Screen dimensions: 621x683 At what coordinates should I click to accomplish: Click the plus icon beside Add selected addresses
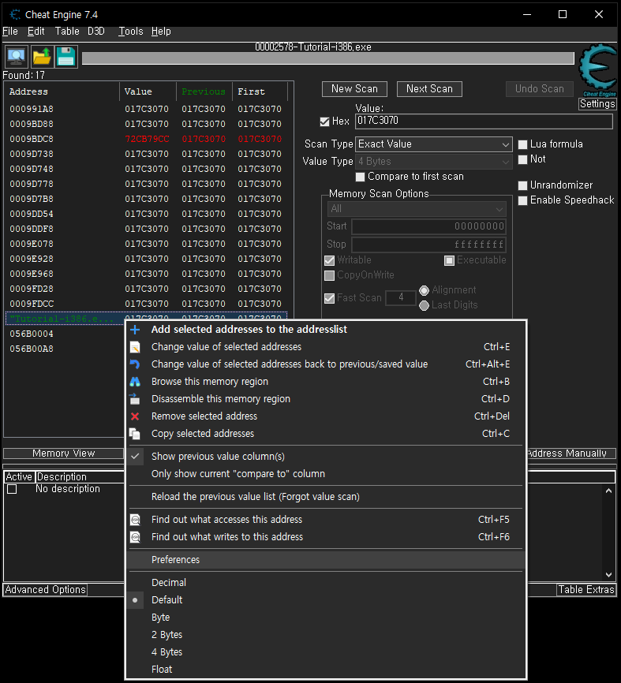(135, 330)
